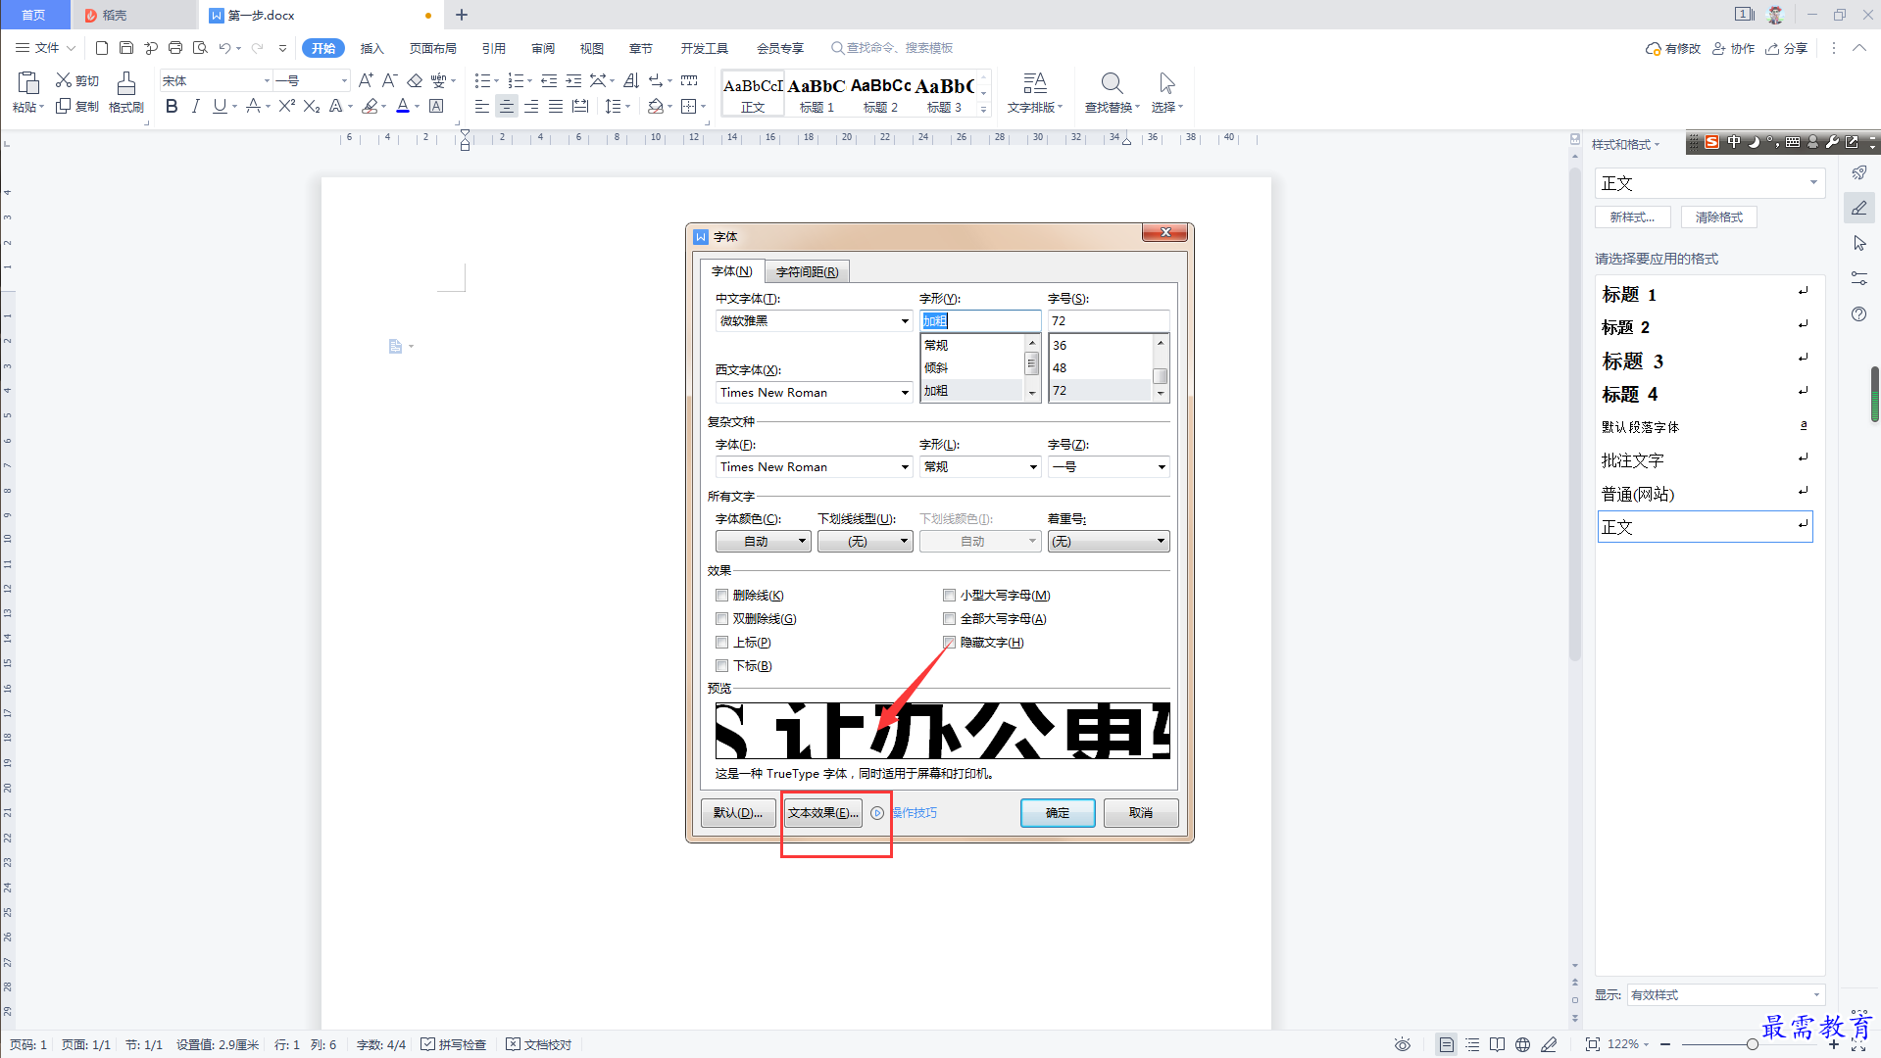
Task: Toggle spell check (拼写检查) in status bar
Action: click(x=454, y=1044)
